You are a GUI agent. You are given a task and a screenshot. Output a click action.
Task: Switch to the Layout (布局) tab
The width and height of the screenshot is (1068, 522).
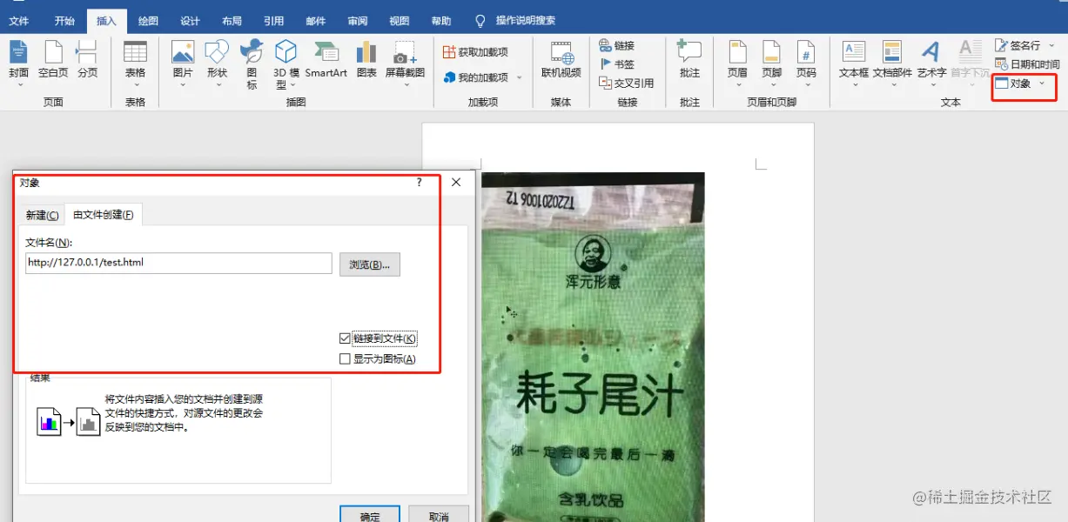point(232,21)
